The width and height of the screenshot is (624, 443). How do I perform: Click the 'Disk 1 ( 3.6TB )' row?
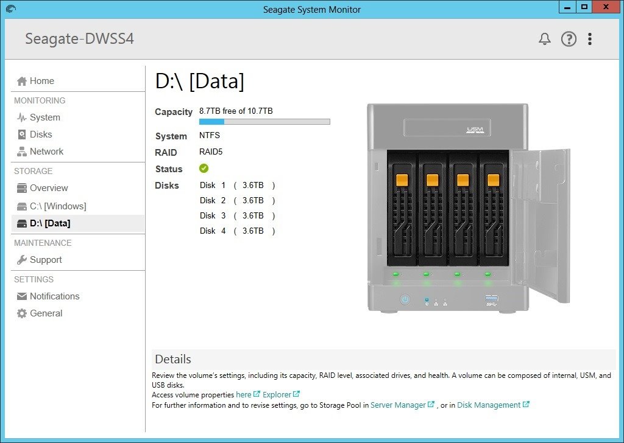tap(237, 186)
